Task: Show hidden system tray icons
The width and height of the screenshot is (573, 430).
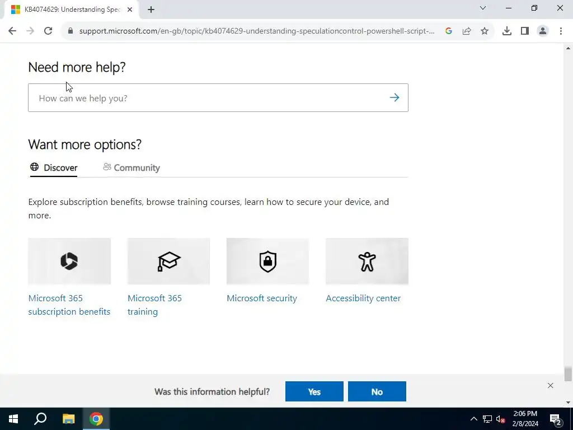Action: click(473, 419)
